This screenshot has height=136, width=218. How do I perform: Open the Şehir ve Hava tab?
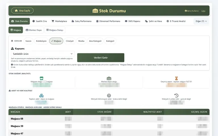pos(153,21)
